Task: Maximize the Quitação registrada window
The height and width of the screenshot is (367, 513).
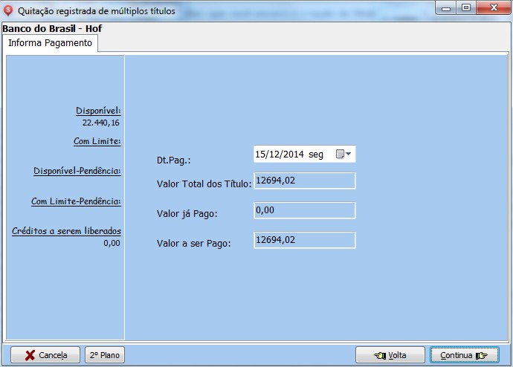Action: 466,8
